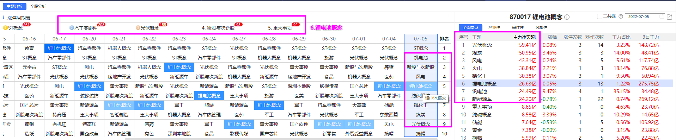Click the export share icon
676x140 pixels.
pos(669,17)
